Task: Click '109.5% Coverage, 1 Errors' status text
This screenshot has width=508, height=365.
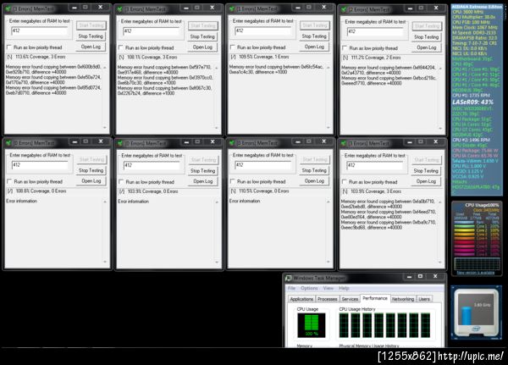Action: click(x=263, y=57)
